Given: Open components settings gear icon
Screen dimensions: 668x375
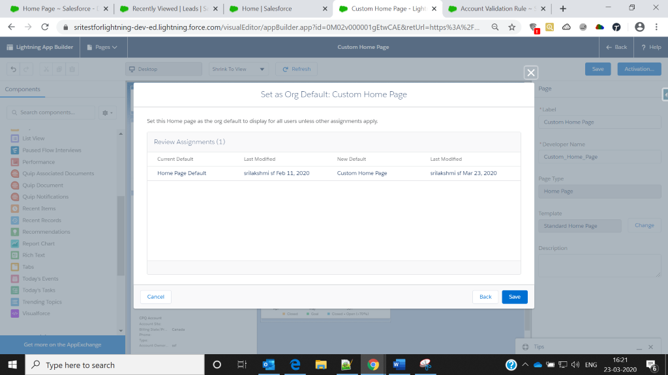Looking at the screenshot, I should [x=106, y=113].
